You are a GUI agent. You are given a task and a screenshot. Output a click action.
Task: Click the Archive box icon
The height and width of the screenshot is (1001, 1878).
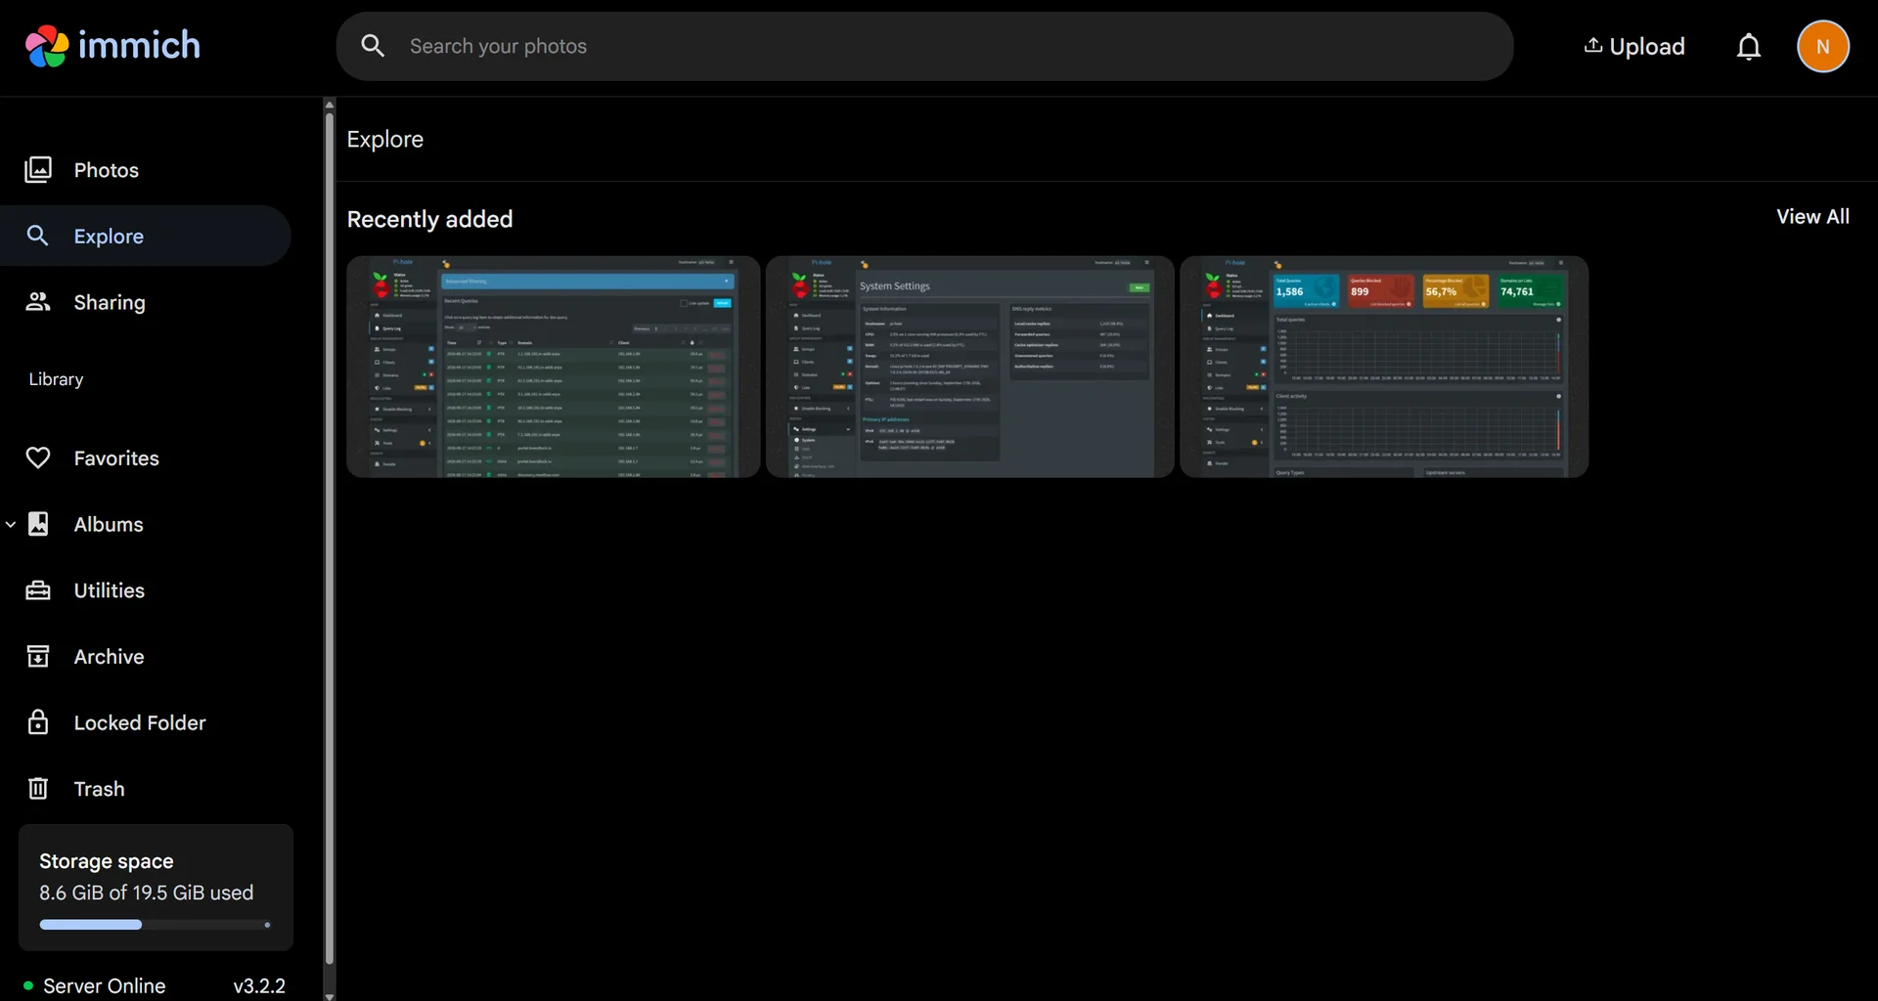coord(38,656)
